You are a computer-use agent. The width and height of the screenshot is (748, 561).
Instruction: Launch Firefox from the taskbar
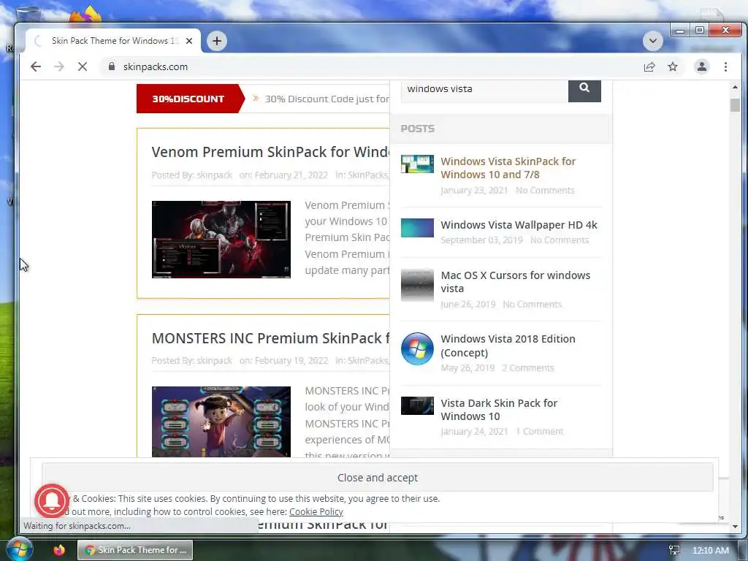[x=59, y=550]
